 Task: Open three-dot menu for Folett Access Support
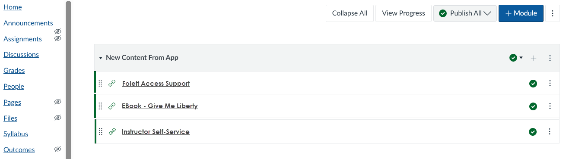[x=550, y=83]
